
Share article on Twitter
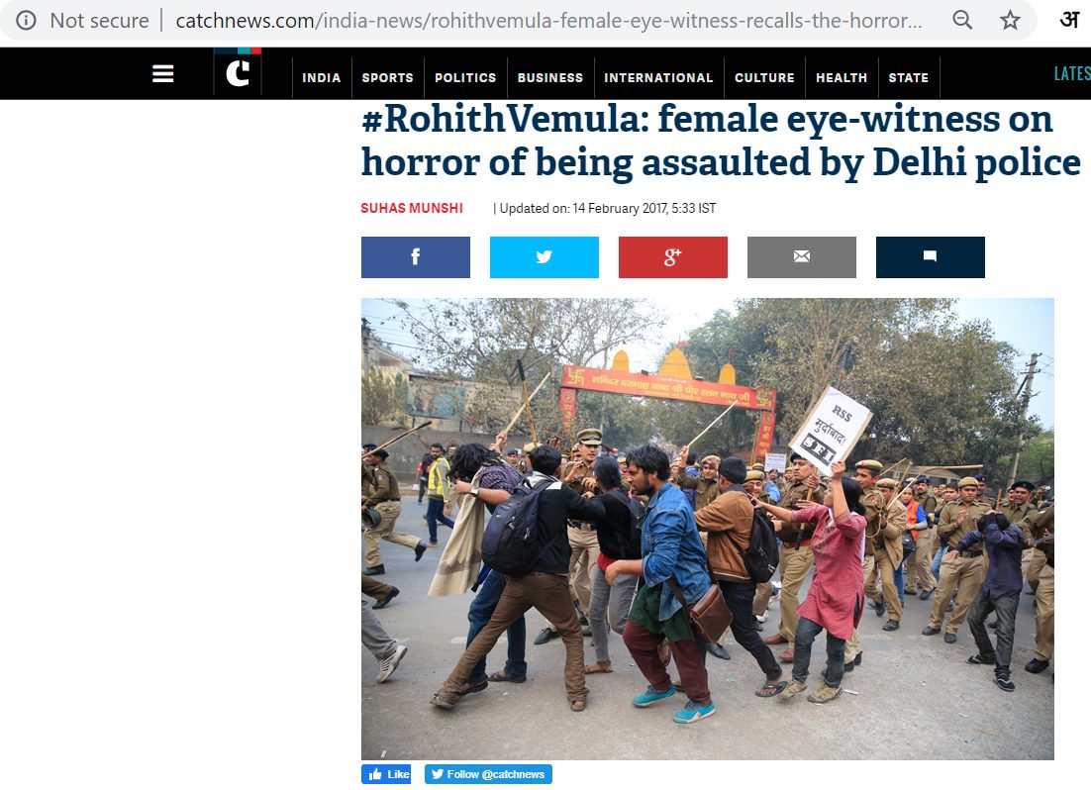coord(545,256)
